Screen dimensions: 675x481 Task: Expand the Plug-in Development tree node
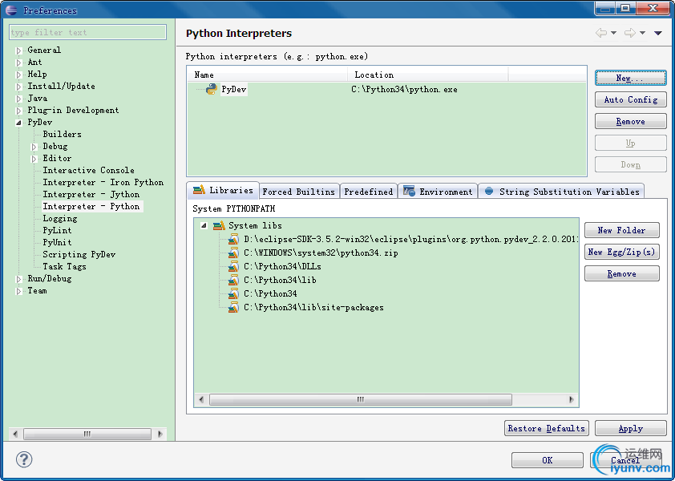click(18, 111)
